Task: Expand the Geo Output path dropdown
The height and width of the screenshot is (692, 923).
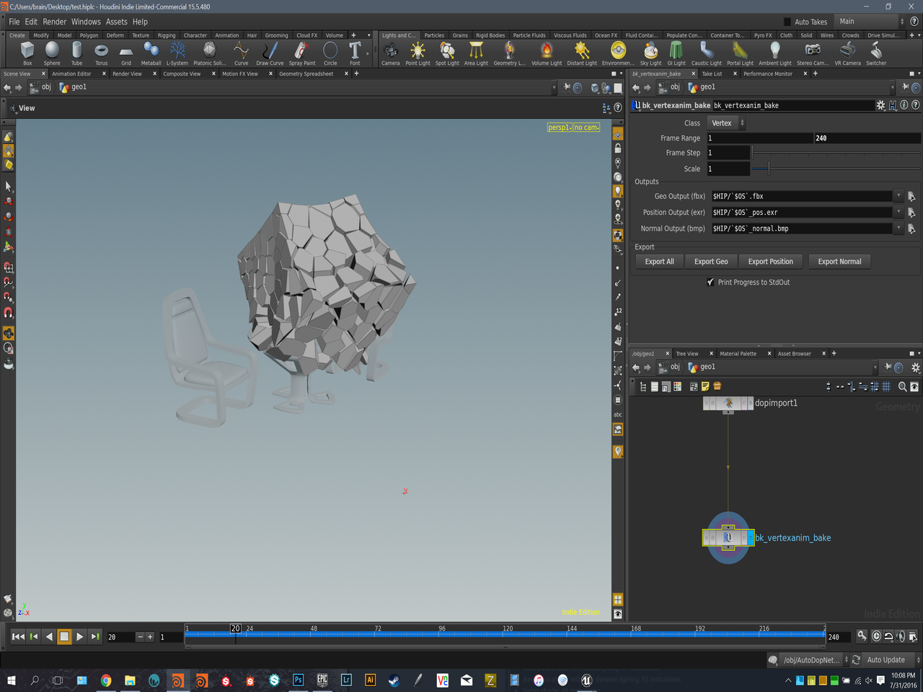Action: [898, 196]
